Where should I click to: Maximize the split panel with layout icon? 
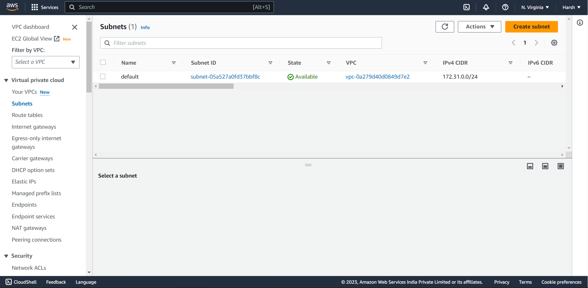point(560,166)
